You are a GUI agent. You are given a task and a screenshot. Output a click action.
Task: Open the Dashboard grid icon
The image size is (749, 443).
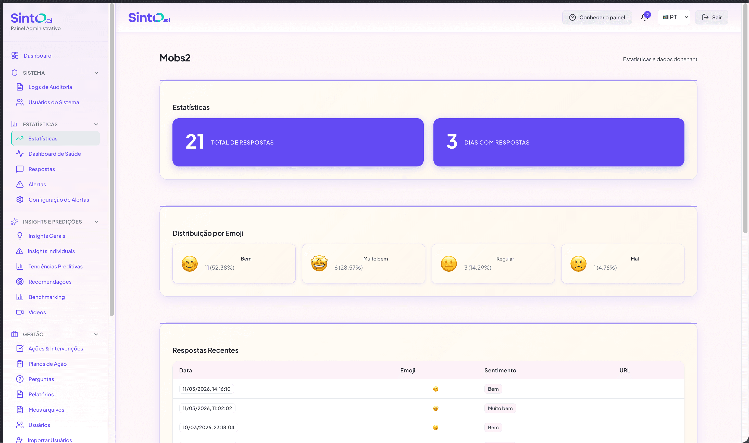click(x=15, y=56)
